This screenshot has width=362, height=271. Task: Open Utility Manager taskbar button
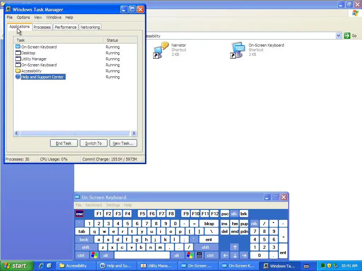point(157,266)
